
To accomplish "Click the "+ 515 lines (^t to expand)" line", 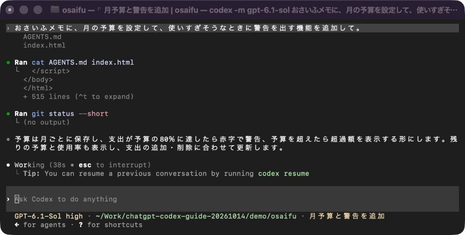I will click(79, 97).
